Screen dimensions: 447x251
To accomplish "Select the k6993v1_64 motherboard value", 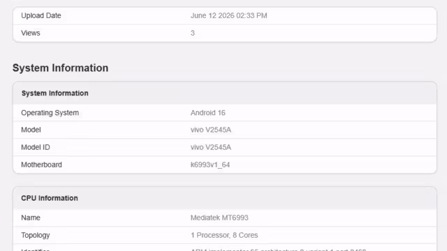I will (210, 165).
